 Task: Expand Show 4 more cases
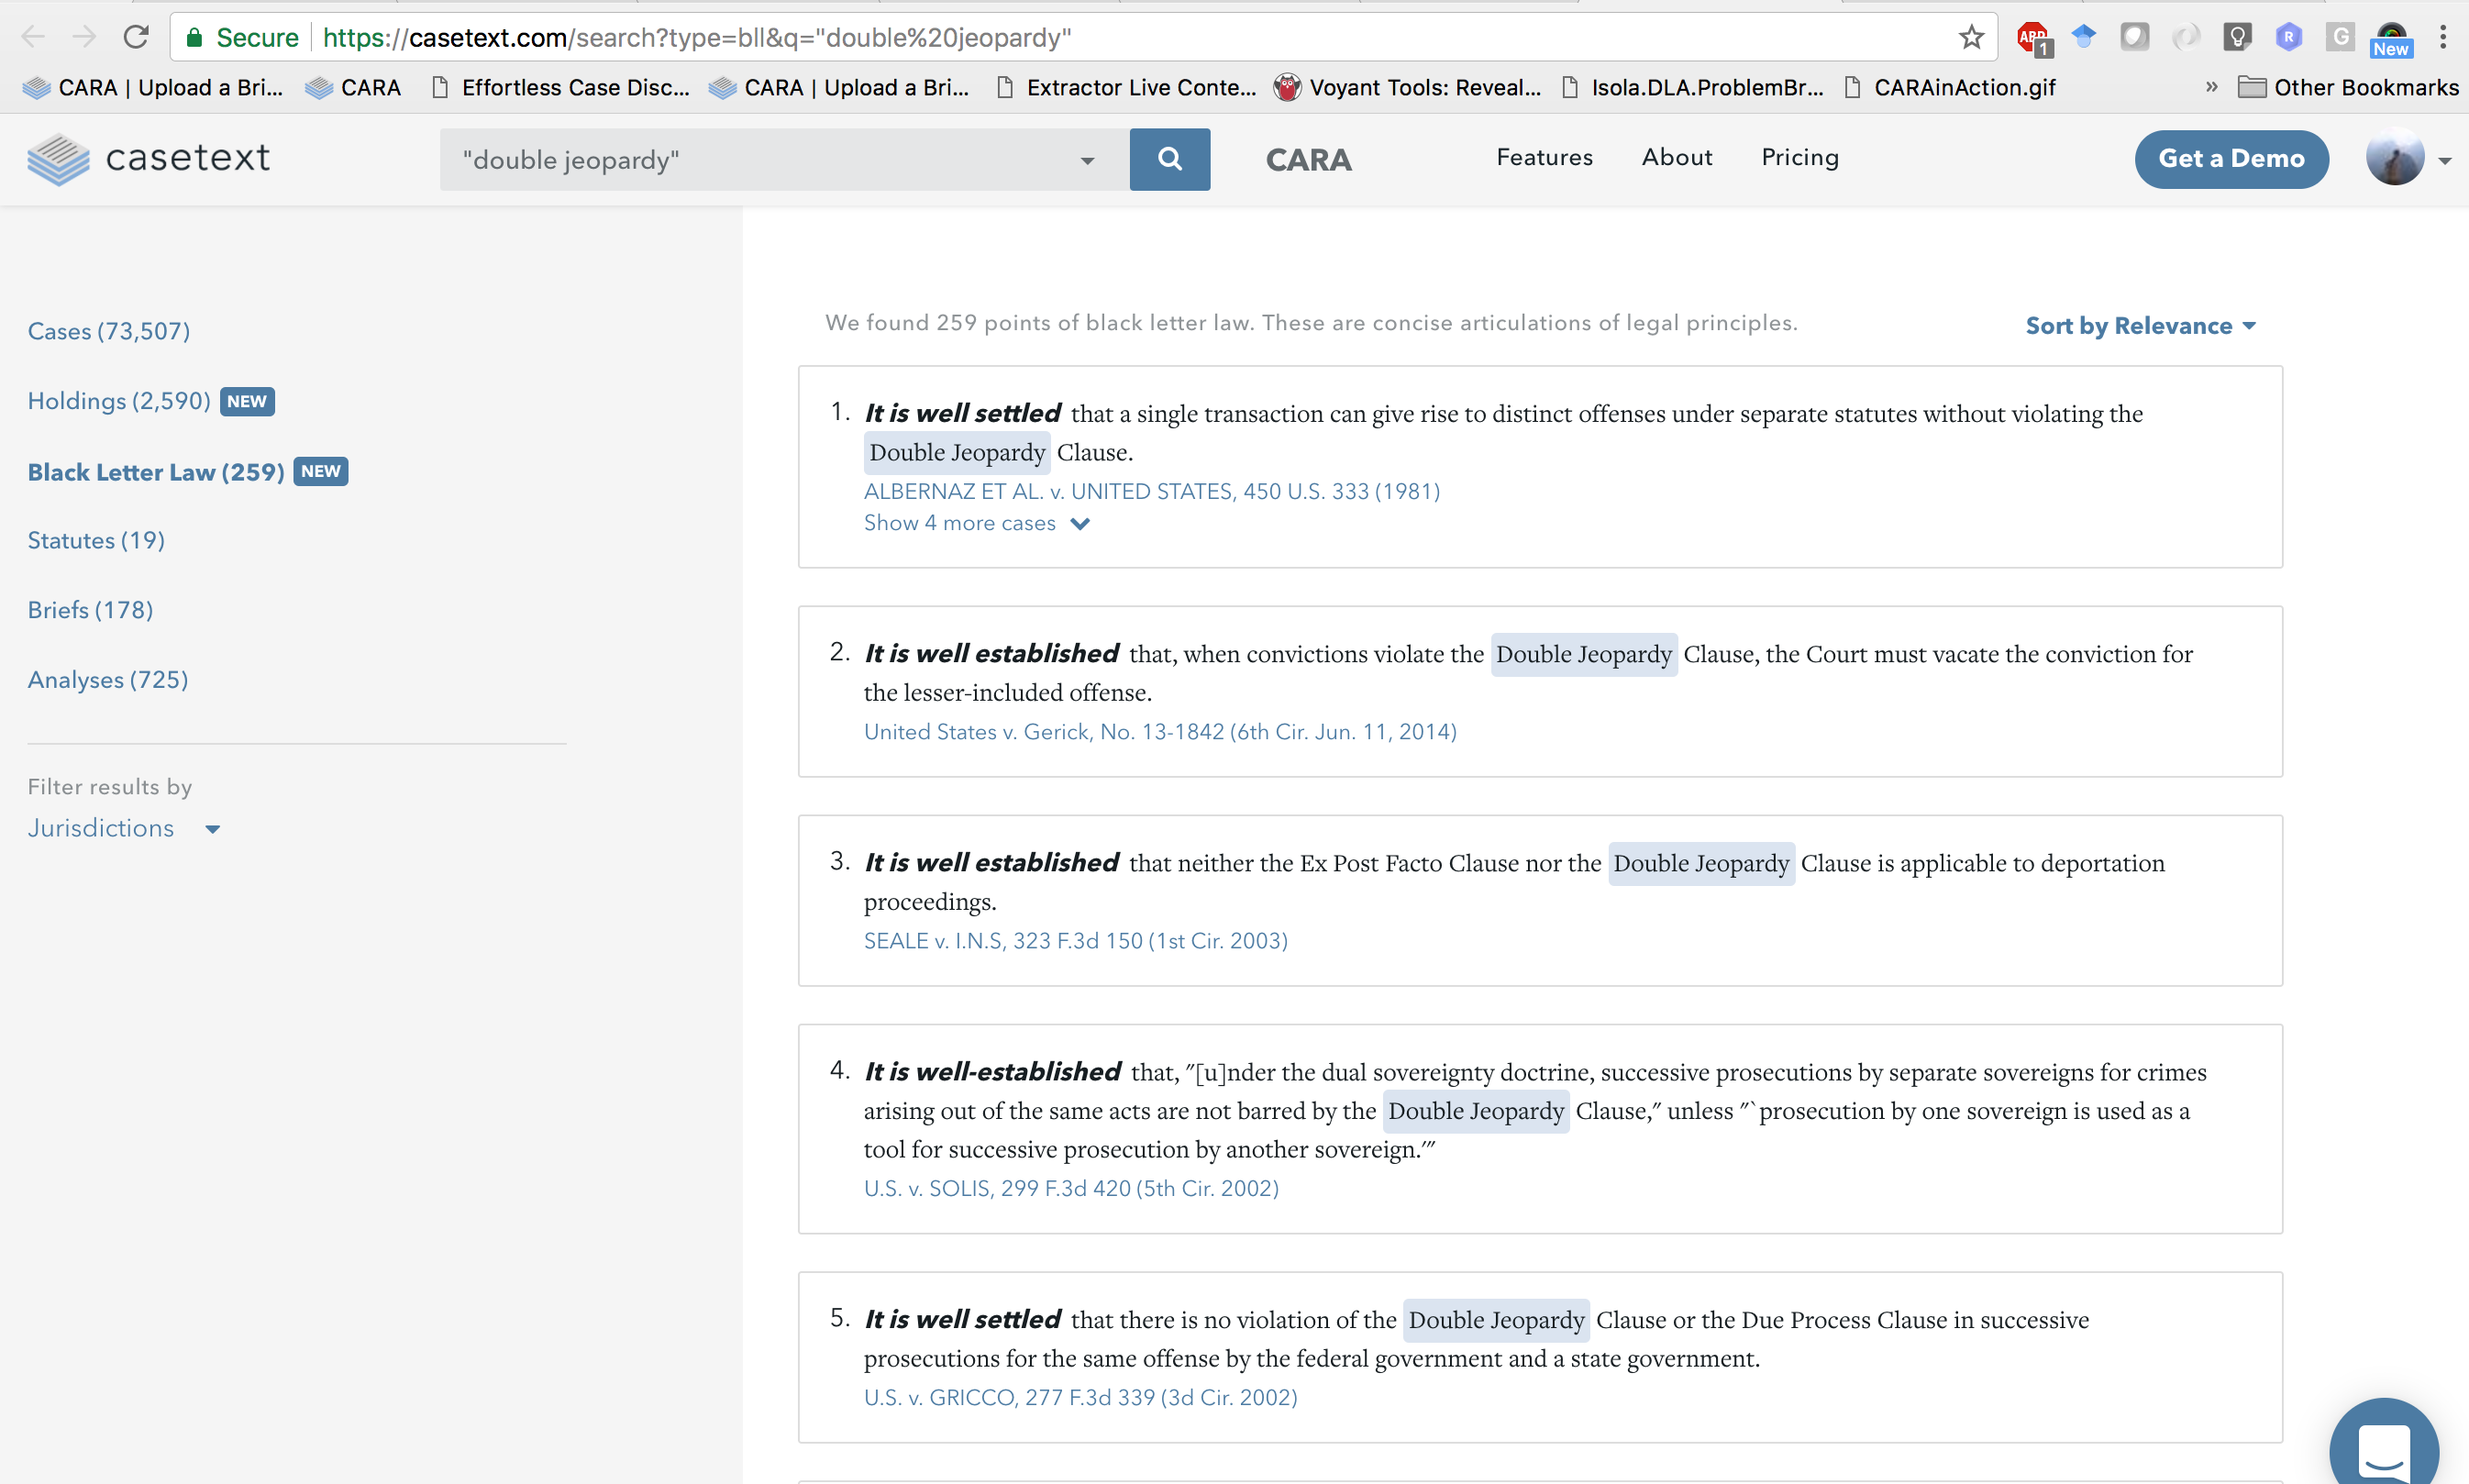976,523
